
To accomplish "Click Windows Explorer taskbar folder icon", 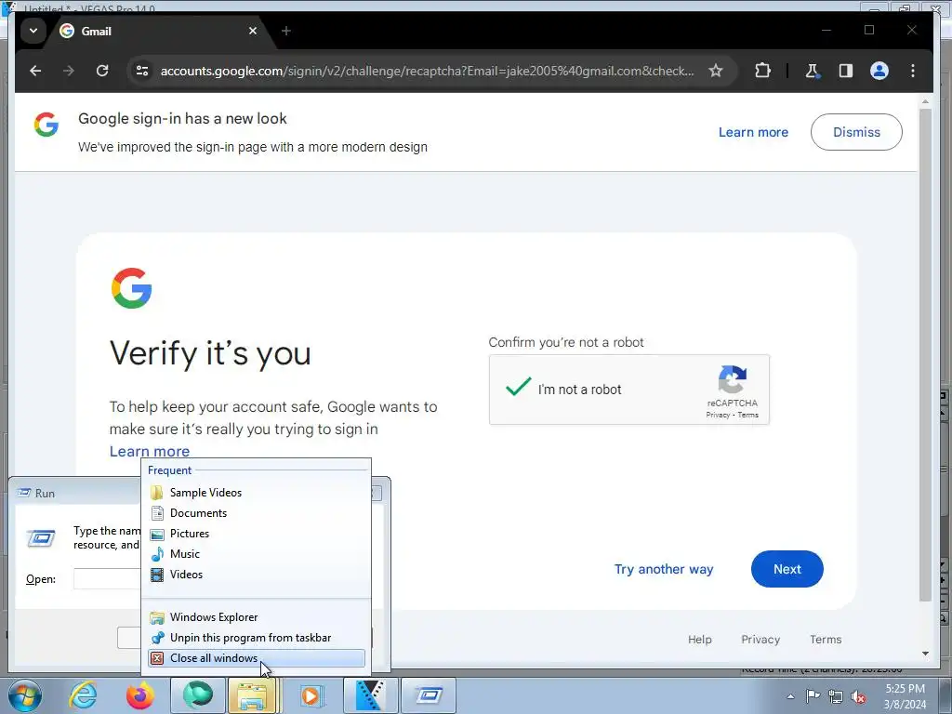I will tap(253, 695).
